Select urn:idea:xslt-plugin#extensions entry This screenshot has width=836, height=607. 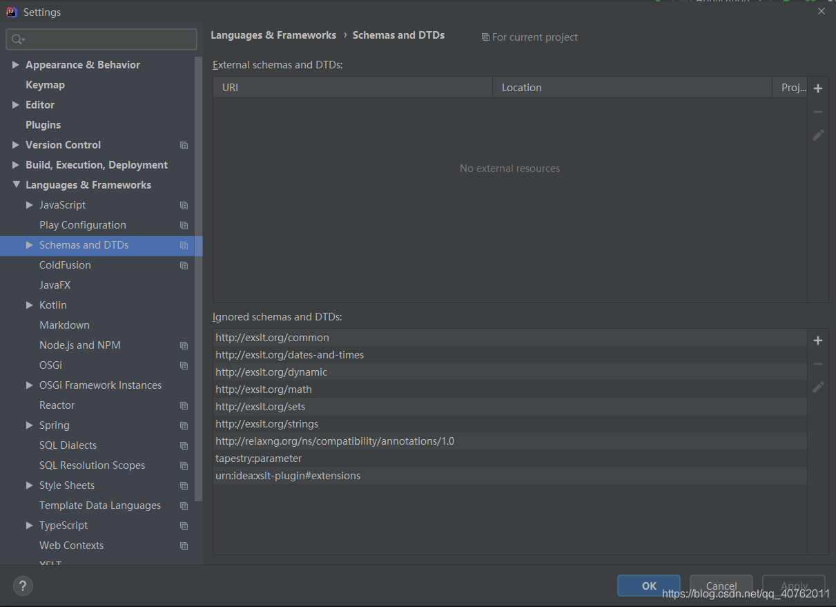pyautogui.click(x=510, y=476)
